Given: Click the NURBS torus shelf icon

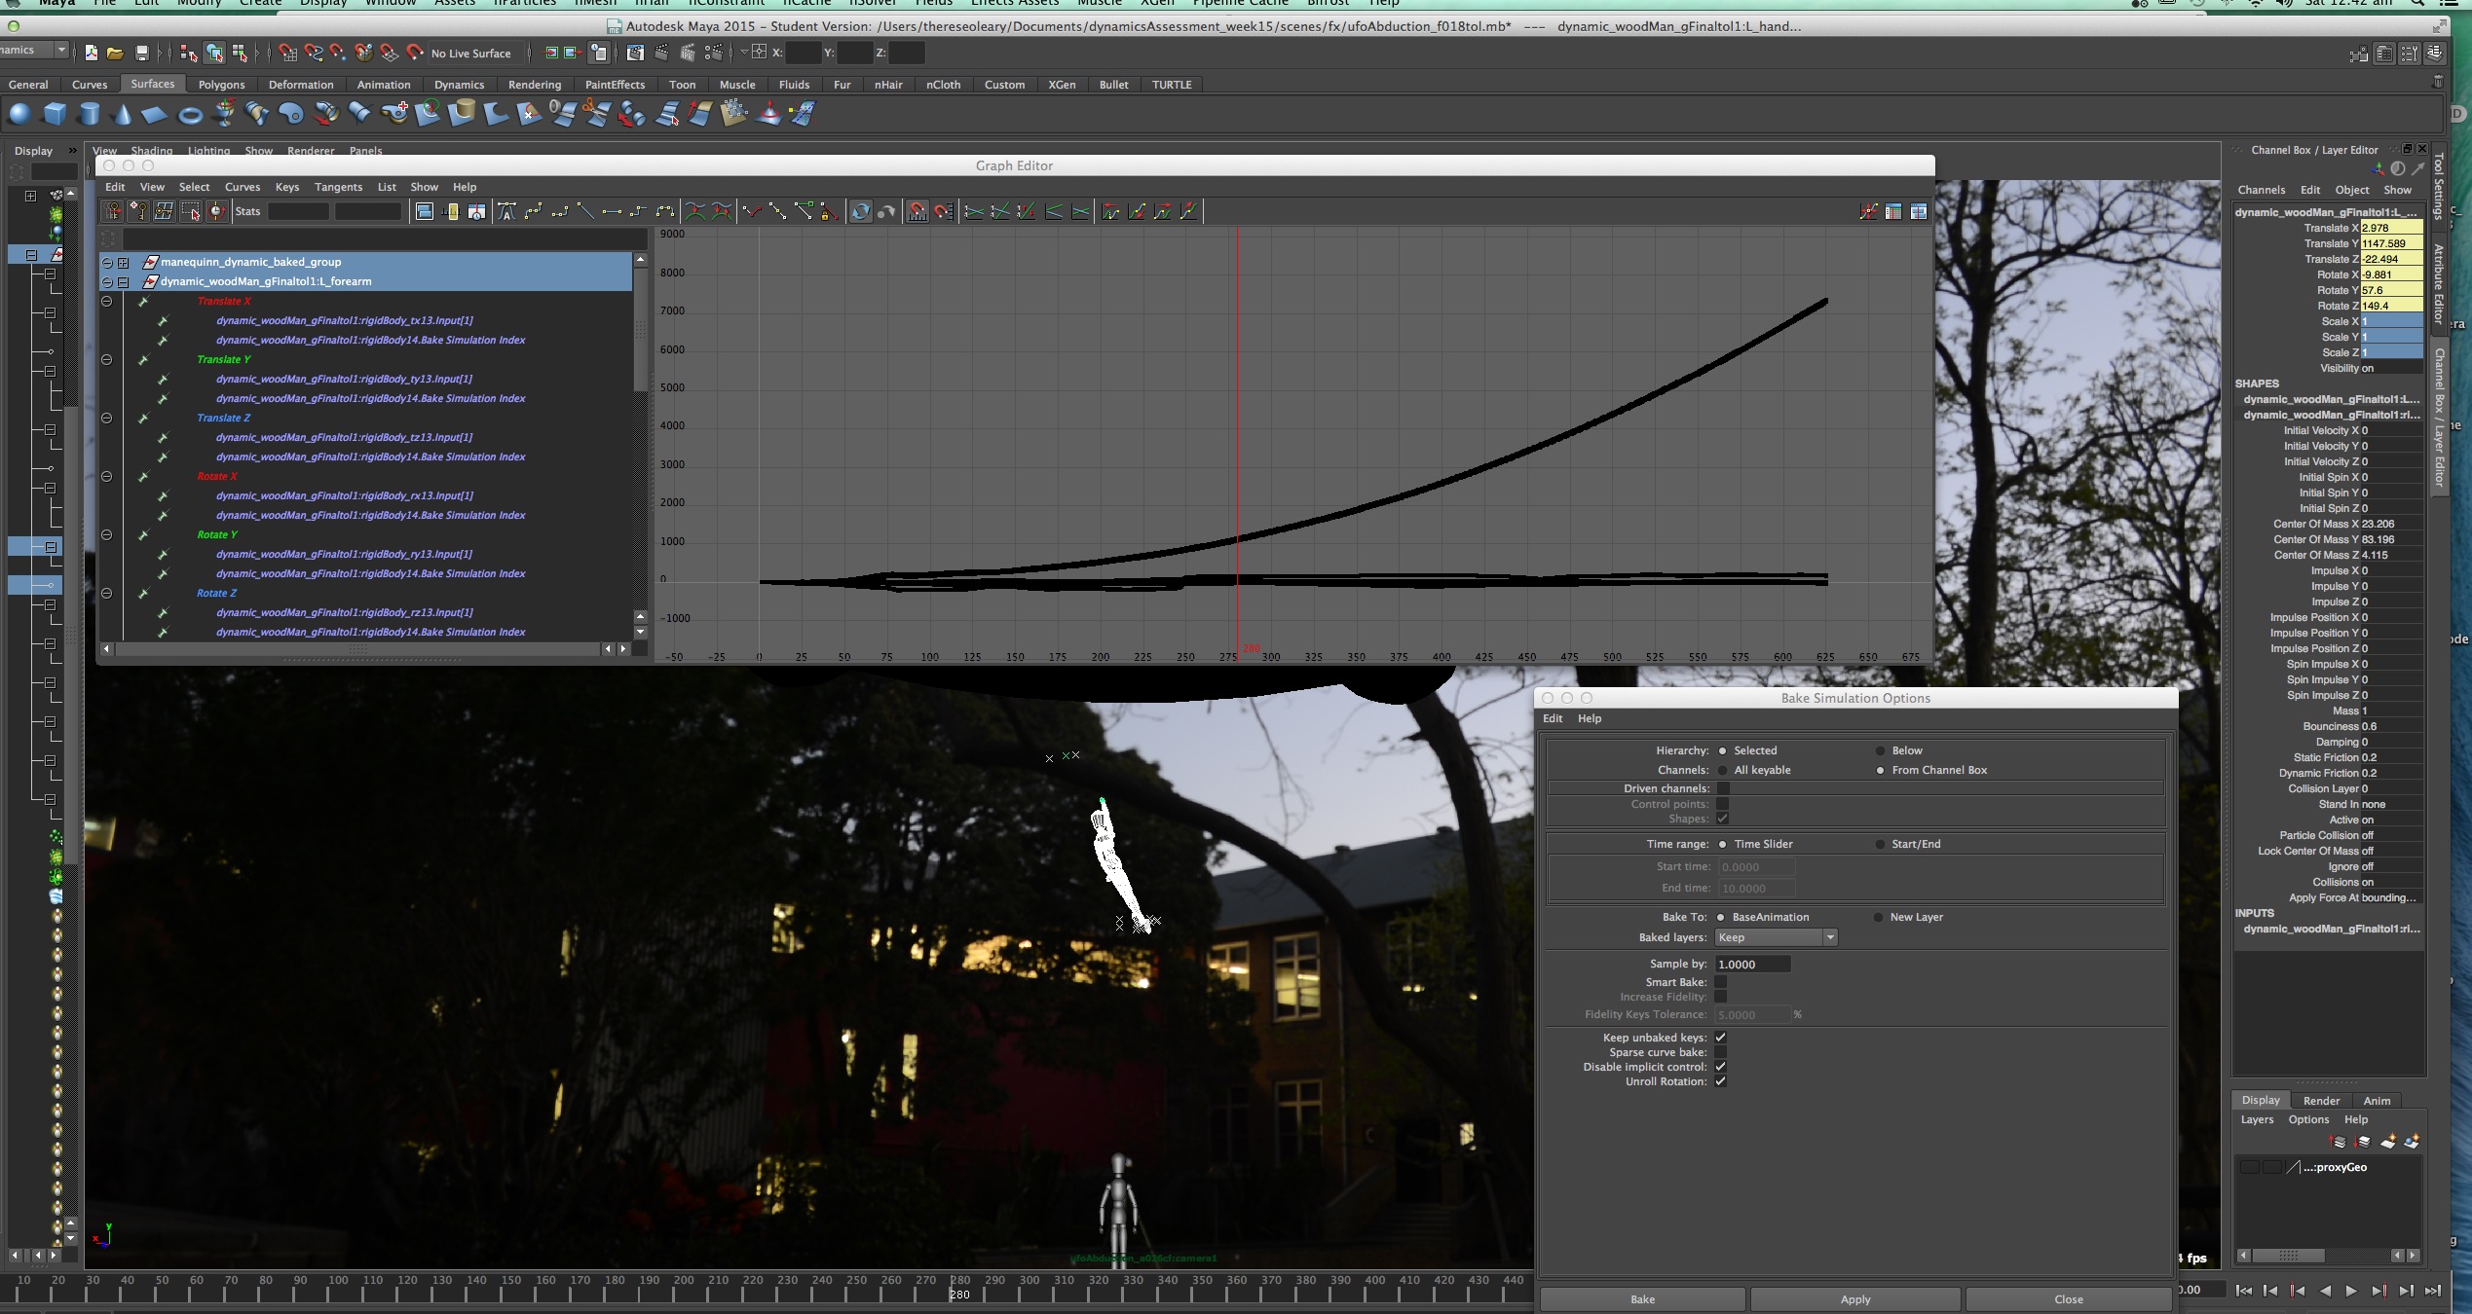Looking at the screenshot, I should (190, 115).
